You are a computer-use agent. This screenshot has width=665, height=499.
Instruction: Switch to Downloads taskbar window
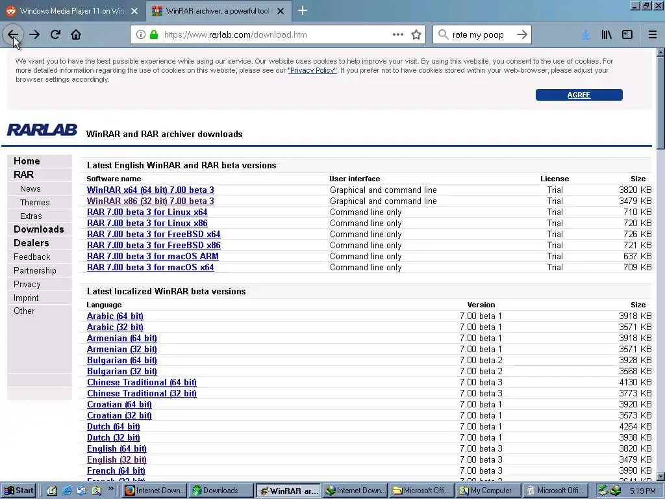221,491
